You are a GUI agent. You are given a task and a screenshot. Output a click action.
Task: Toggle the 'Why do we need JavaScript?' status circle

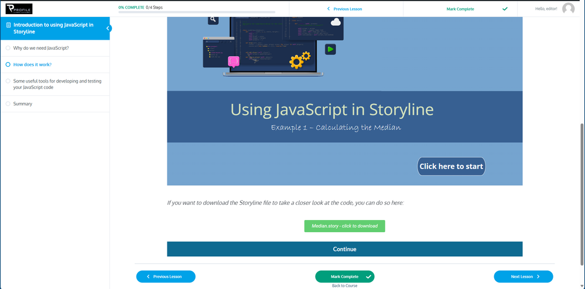[x=8, y=48]
